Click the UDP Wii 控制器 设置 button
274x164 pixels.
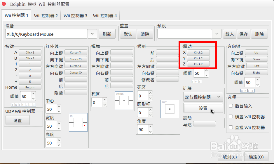click(18, 120)
